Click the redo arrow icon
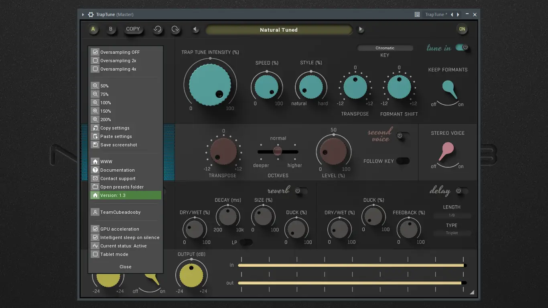This screenshot has width=548, height=308. click(175, 29)
